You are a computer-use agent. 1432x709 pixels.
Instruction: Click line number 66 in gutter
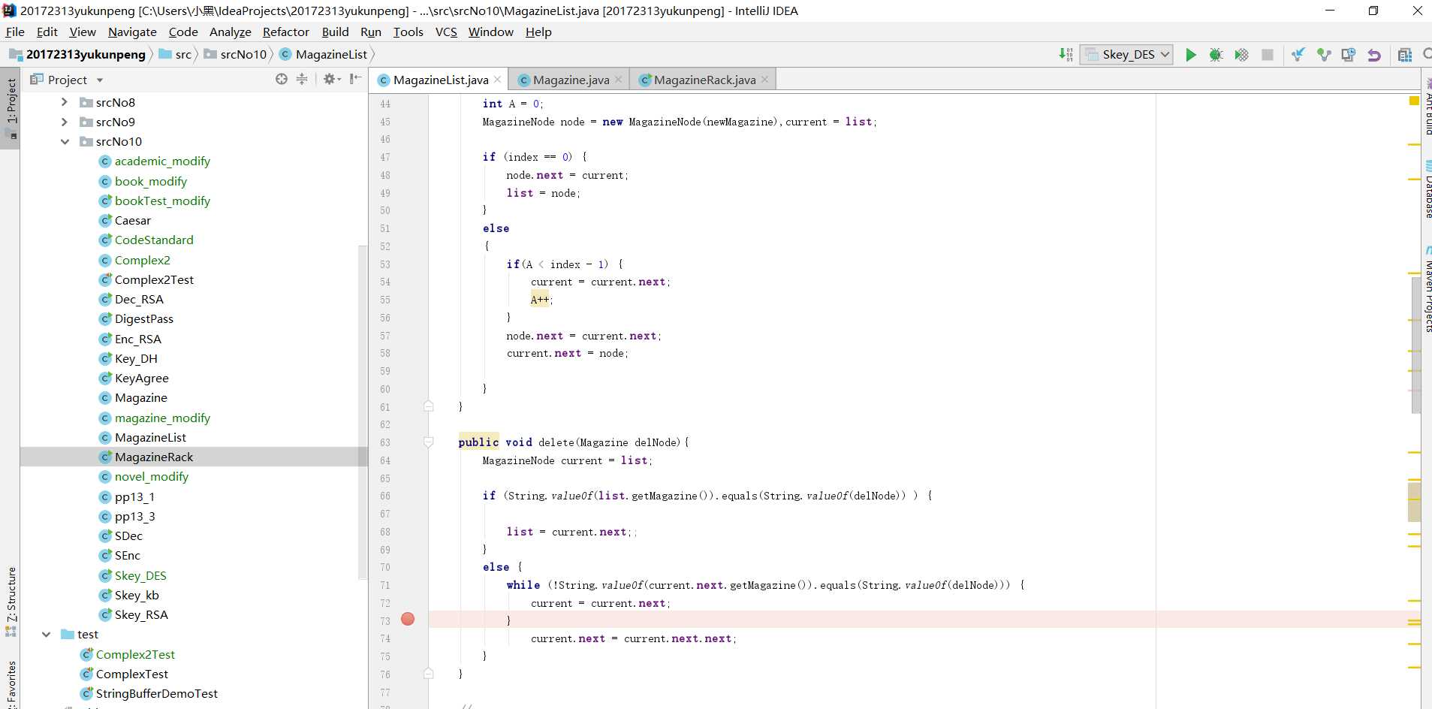[385, 496]
